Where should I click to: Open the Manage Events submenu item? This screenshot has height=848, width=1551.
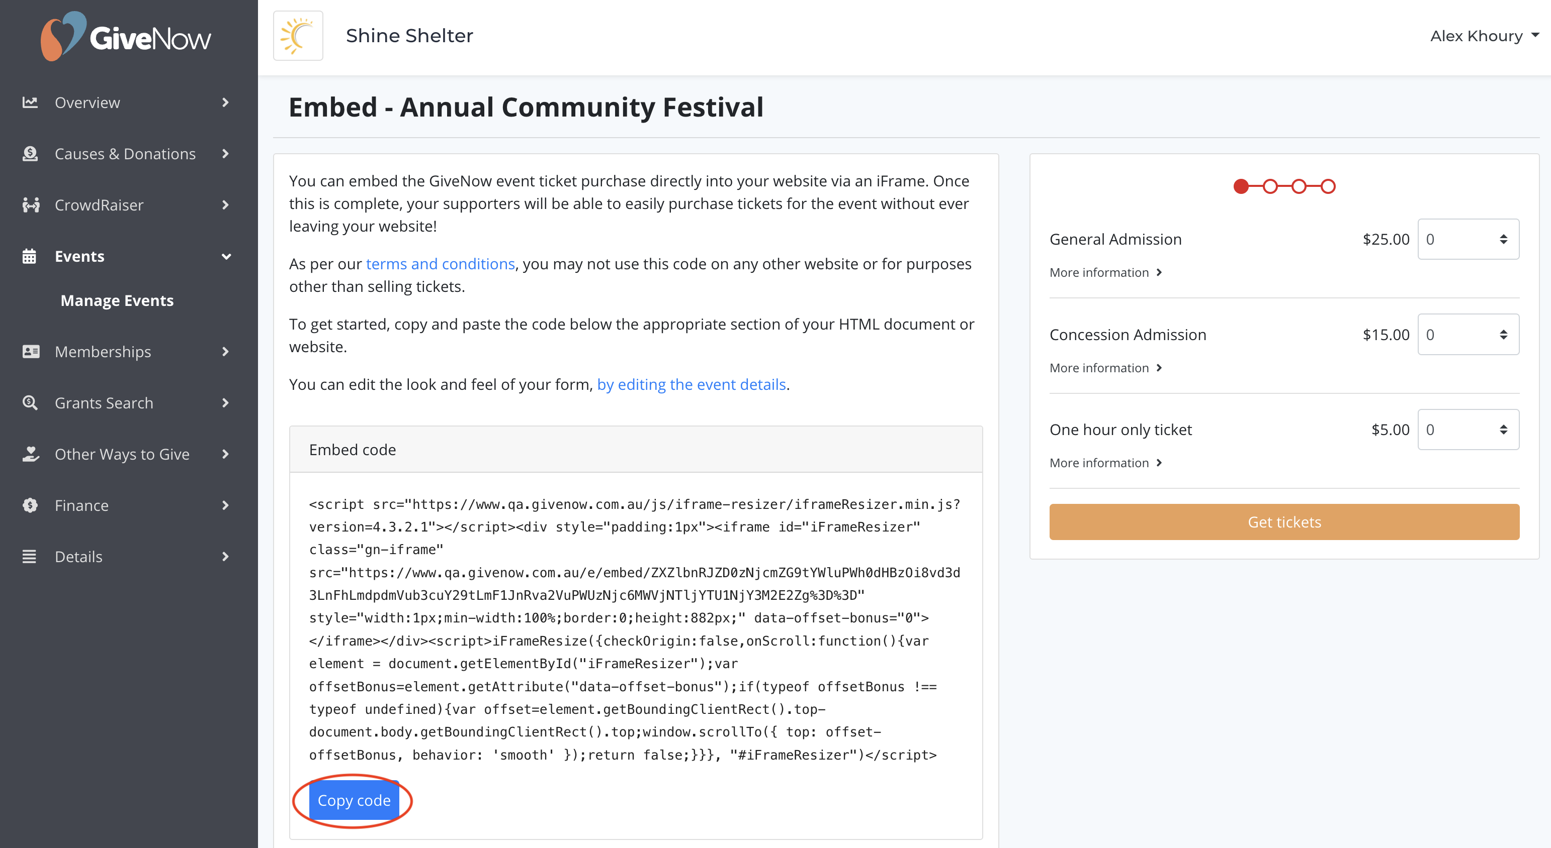[x=117, y=300]
